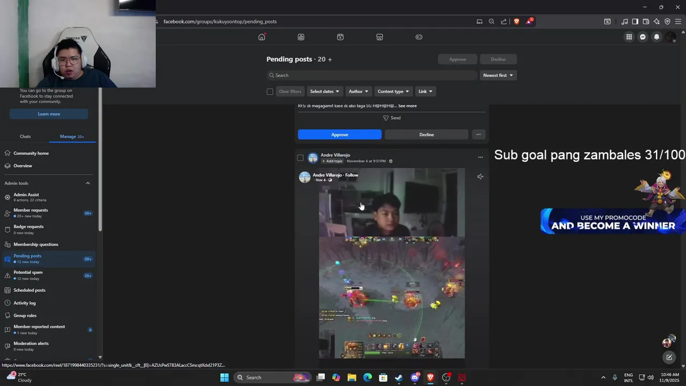
Task: Open the Messenger icon
Action: tap(643, 37)
